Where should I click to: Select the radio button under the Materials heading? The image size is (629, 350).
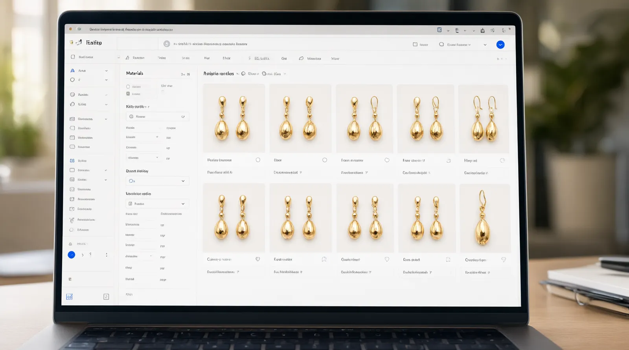[128, 87]
